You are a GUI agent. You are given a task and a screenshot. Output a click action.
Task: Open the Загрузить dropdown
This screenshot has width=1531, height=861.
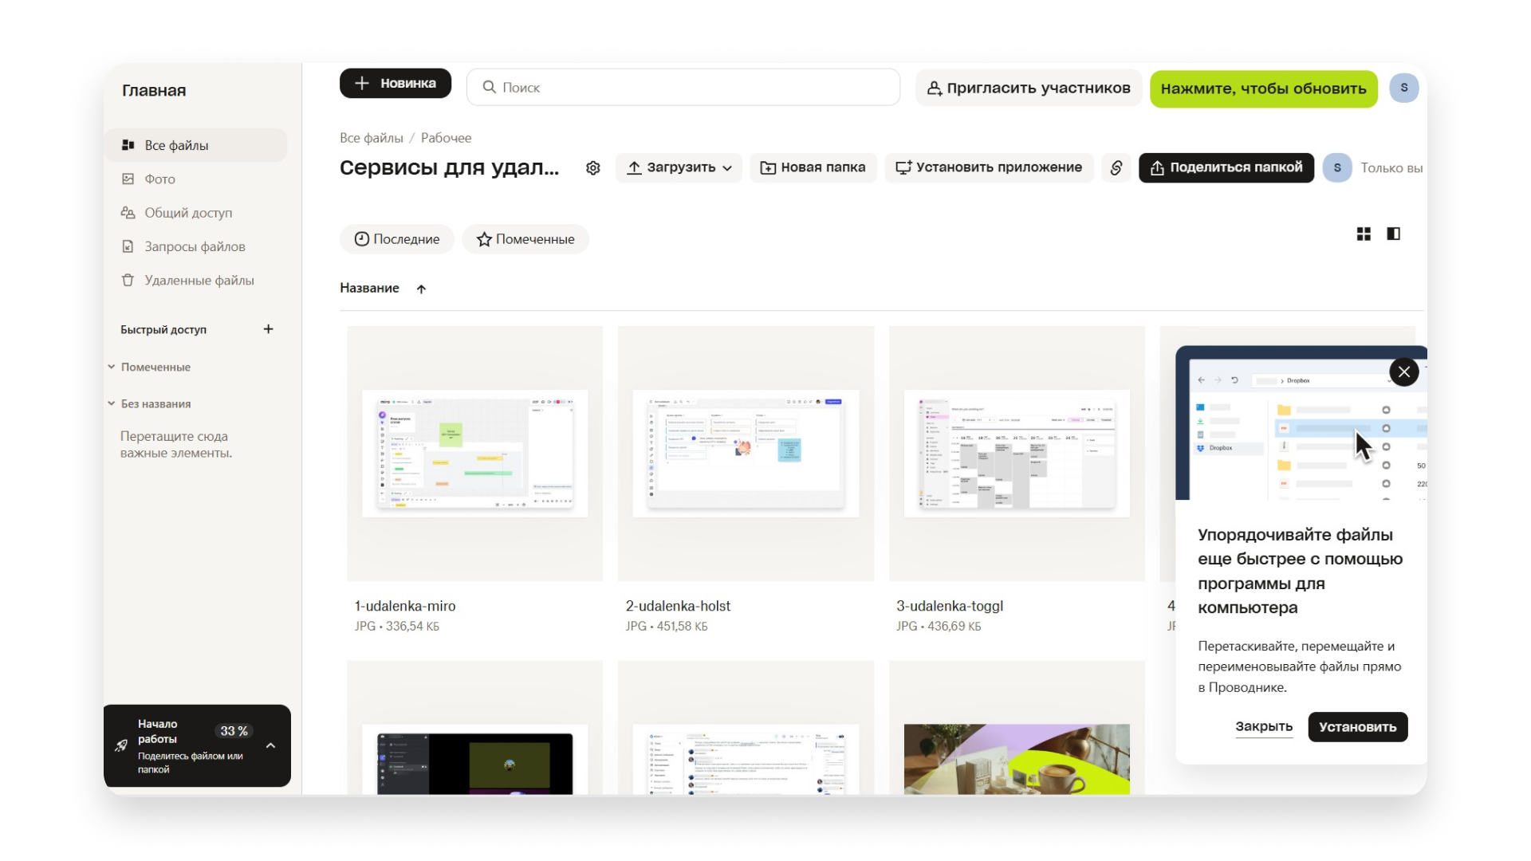pyautogui.click(x=679, y=167)
